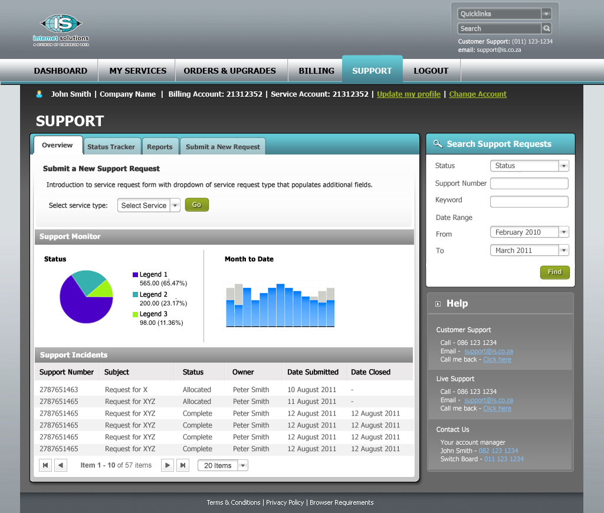
Task: Sort table by Date Submitted column header
Action: click(x=313, y=372)
